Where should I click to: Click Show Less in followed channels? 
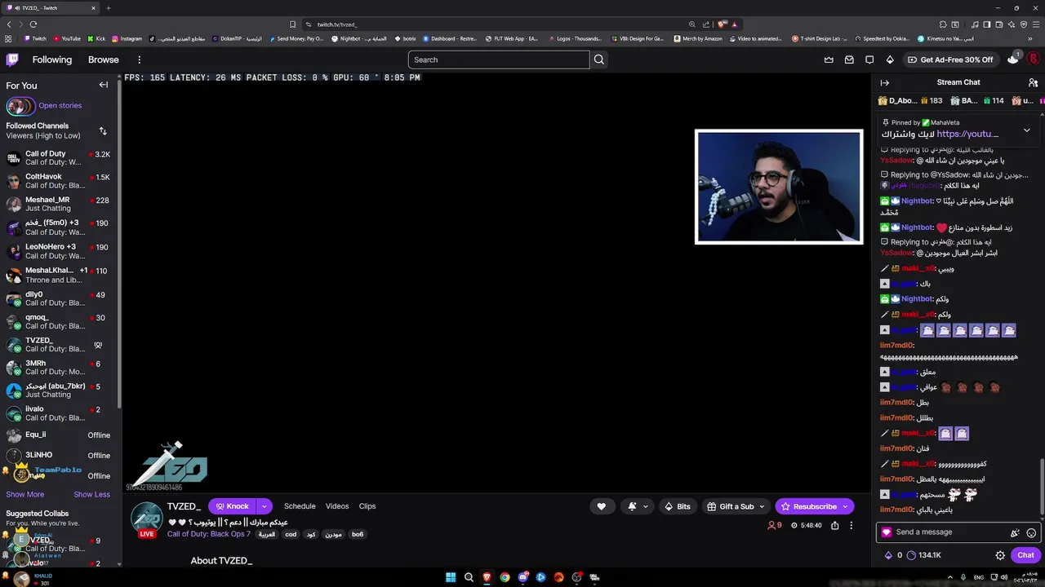91,494
